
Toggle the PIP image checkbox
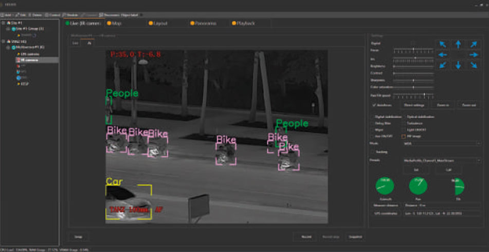(404, 137)
